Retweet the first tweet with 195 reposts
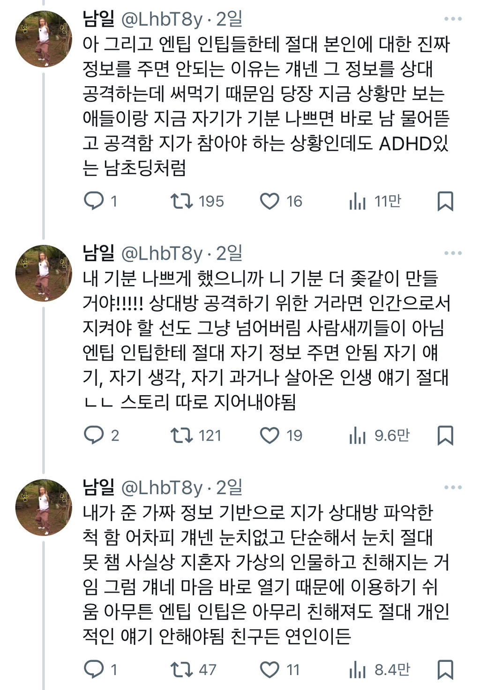This screenshot has height=690, width=480. pyautogui.click(x=183, y=202)
